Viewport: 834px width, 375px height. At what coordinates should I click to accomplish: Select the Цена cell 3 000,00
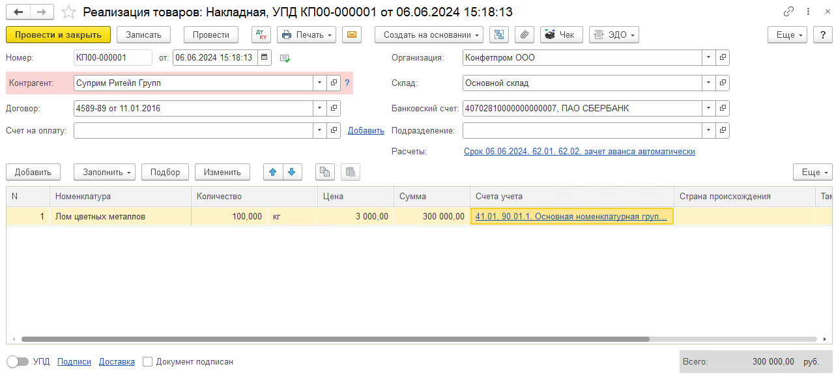pyautogui.click(x=356, y=216)
